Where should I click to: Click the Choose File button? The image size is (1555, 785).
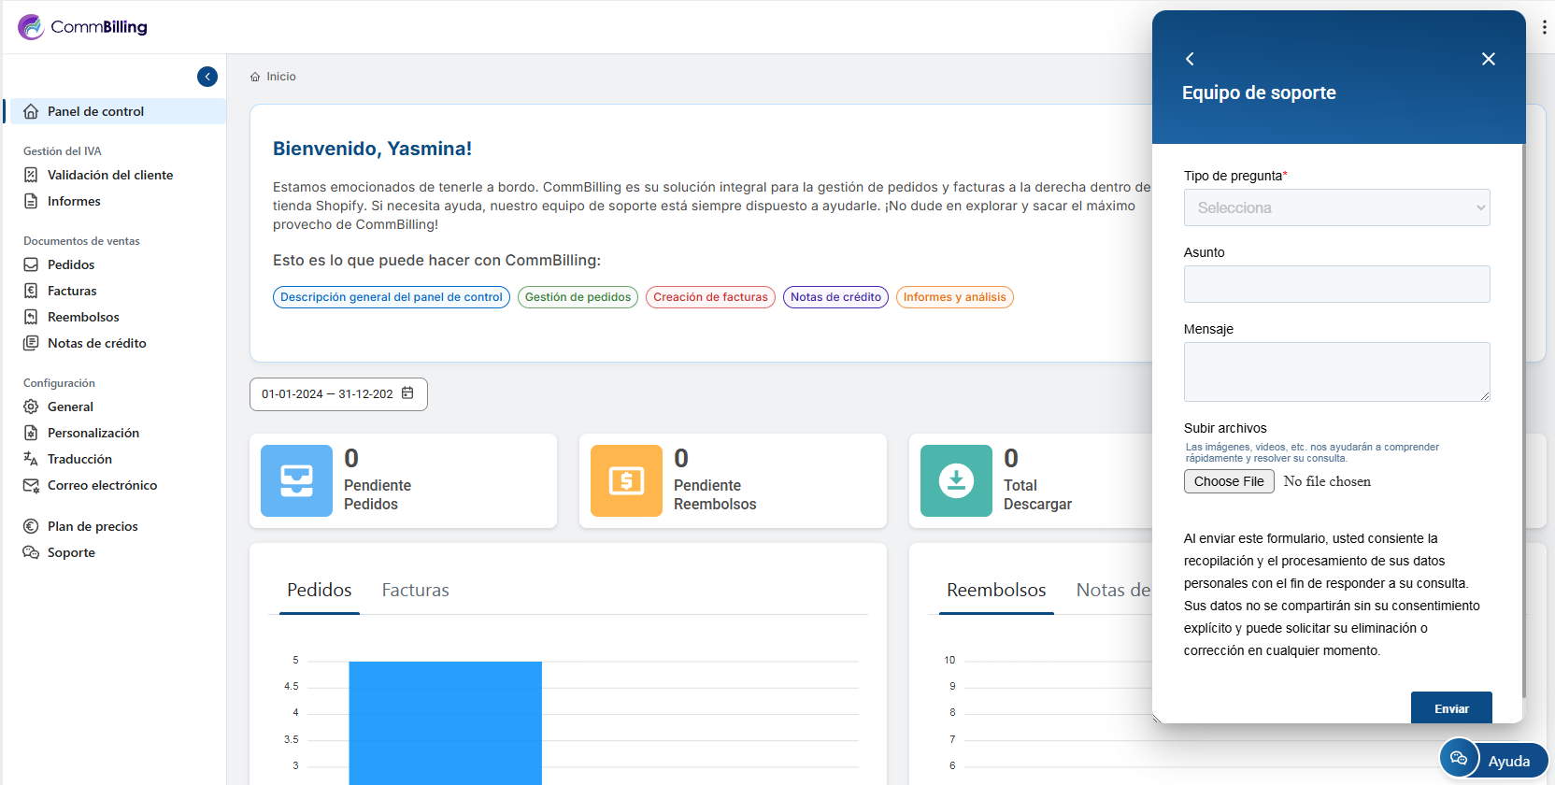click(x=1228, y=481)
